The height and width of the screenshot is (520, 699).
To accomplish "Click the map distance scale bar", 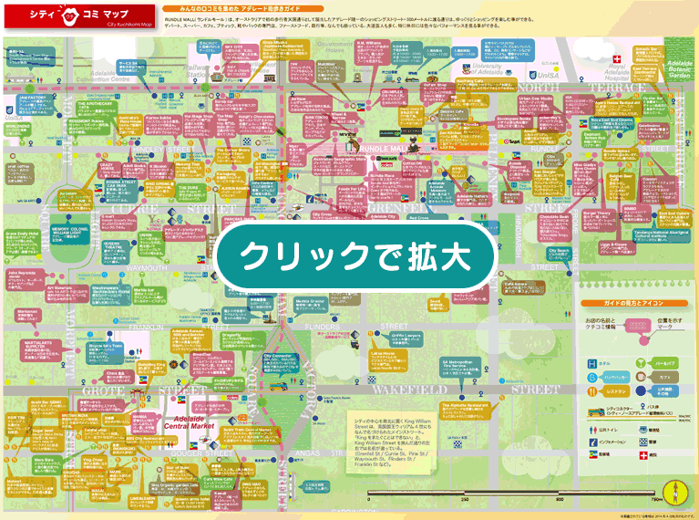I will 510,493.
